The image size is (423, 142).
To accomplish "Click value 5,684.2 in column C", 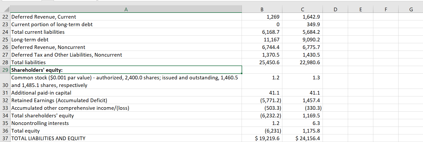I will click(302, 32).
